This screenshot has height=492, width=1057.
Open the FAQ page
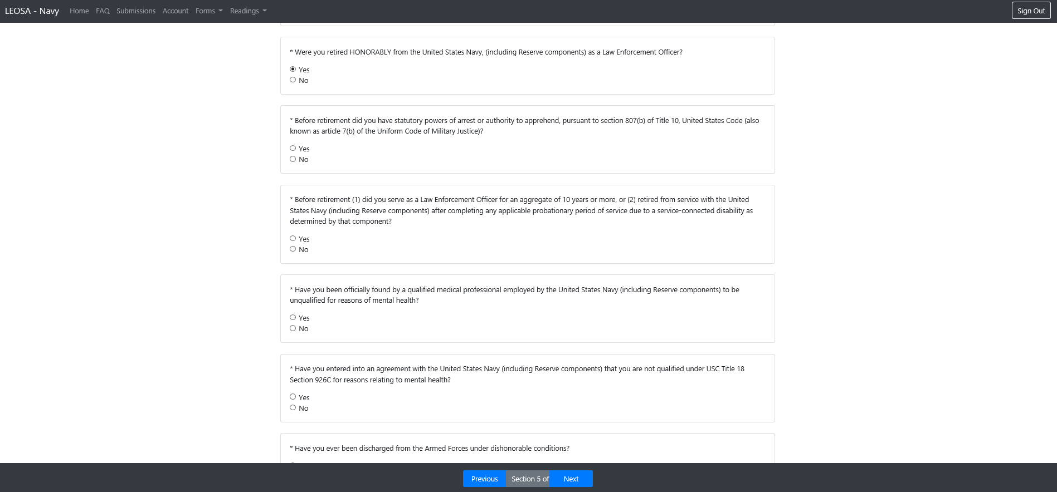pos(103,11)
